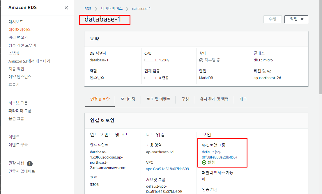322x194 pixels.
Task: Switch to the 로그 및 이벤트 tab
Action: click(158, 99)
